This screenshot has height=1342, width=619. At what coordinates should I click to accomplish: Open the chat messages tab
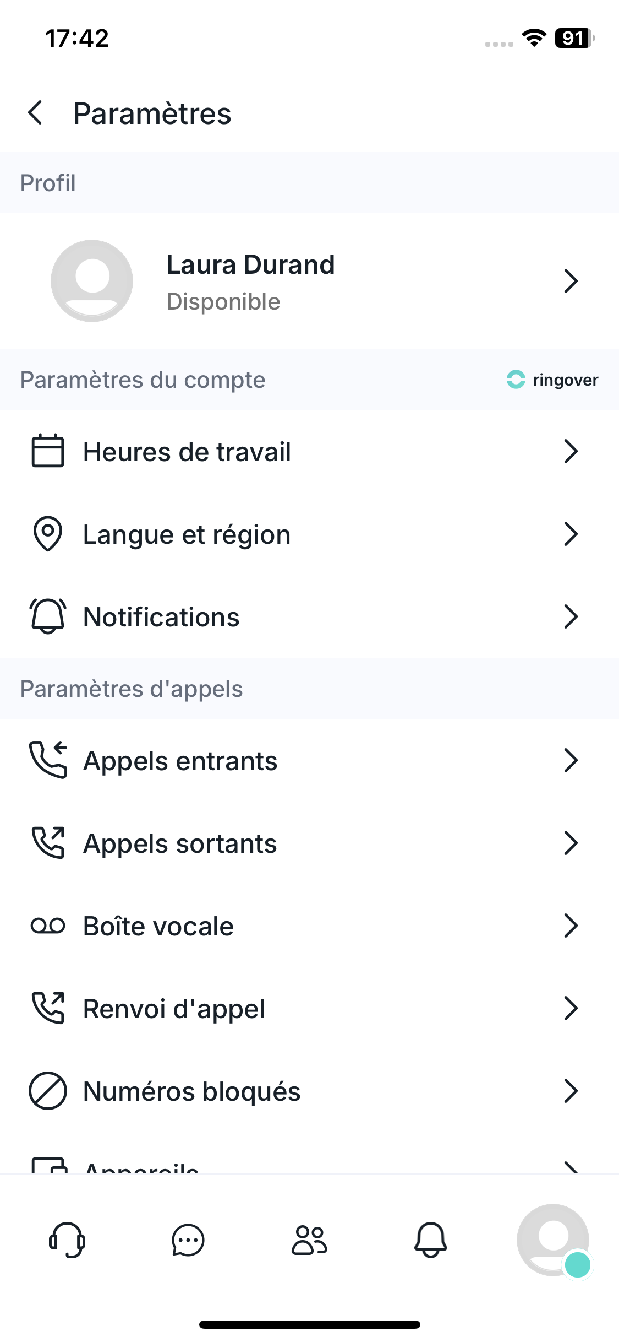click(x=188, y=1240)
